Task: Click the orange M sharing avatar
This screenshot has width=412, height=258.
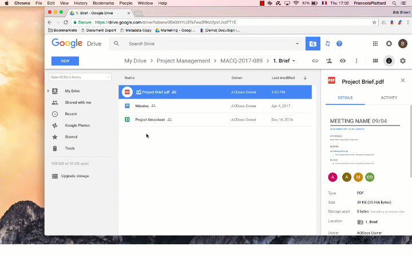Action: [x=358, y=177]
